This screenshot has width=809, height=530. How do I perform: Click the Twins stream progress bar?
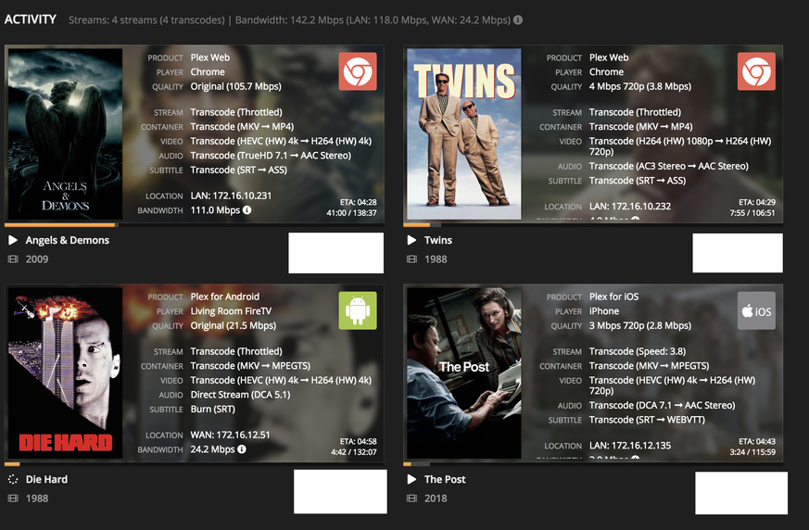[593, 225]
